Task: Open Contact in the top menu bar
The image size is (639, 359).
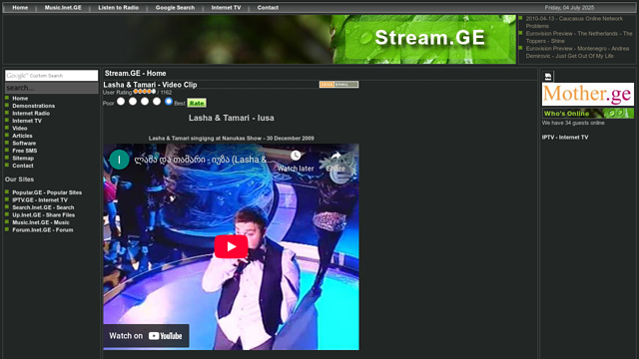Action: coord(268,7)
